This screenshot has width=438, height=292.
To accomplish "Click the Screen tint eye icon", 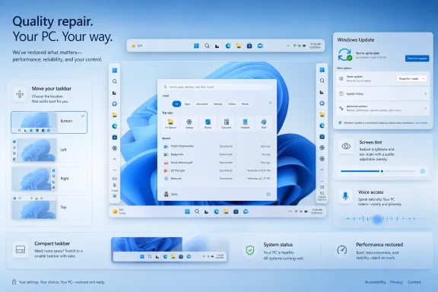I will point(346,146).
